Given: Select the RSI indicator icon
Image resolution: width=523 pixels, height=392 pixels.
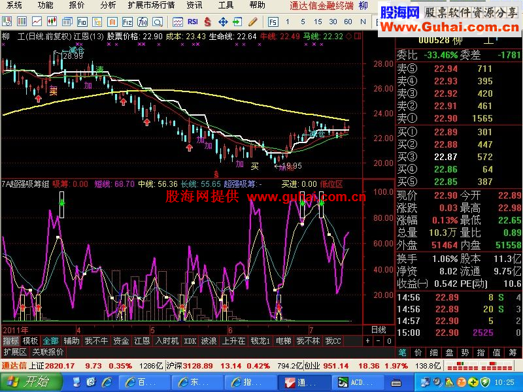Looking at the screenshot, I should click(193, 22).
